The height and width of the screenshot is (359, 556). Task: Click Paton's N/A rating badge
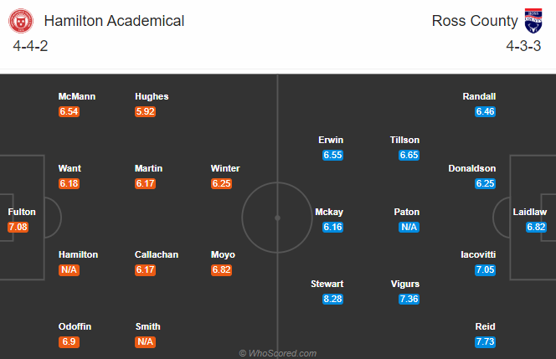(409, 227)
